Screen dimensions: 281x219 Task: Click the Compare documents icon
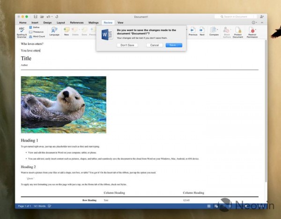tap(213, 30)
